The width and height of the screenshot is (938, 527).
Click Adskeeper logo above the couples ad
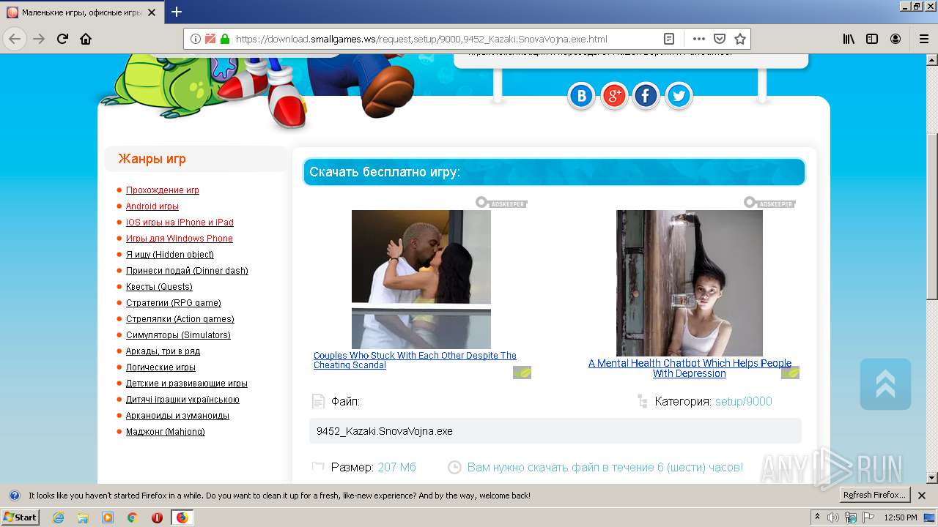pos(501,203)
